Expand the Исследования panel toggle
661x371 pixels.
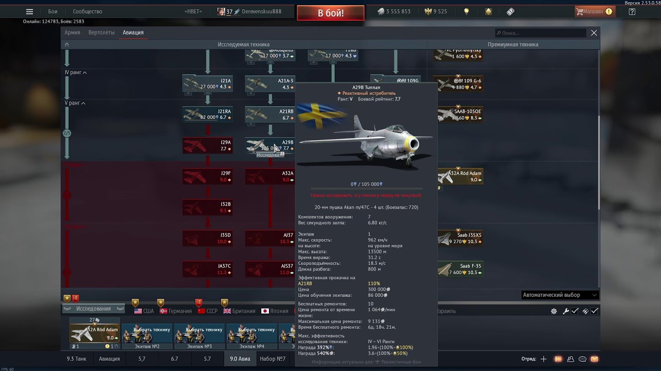click(93, 309)
